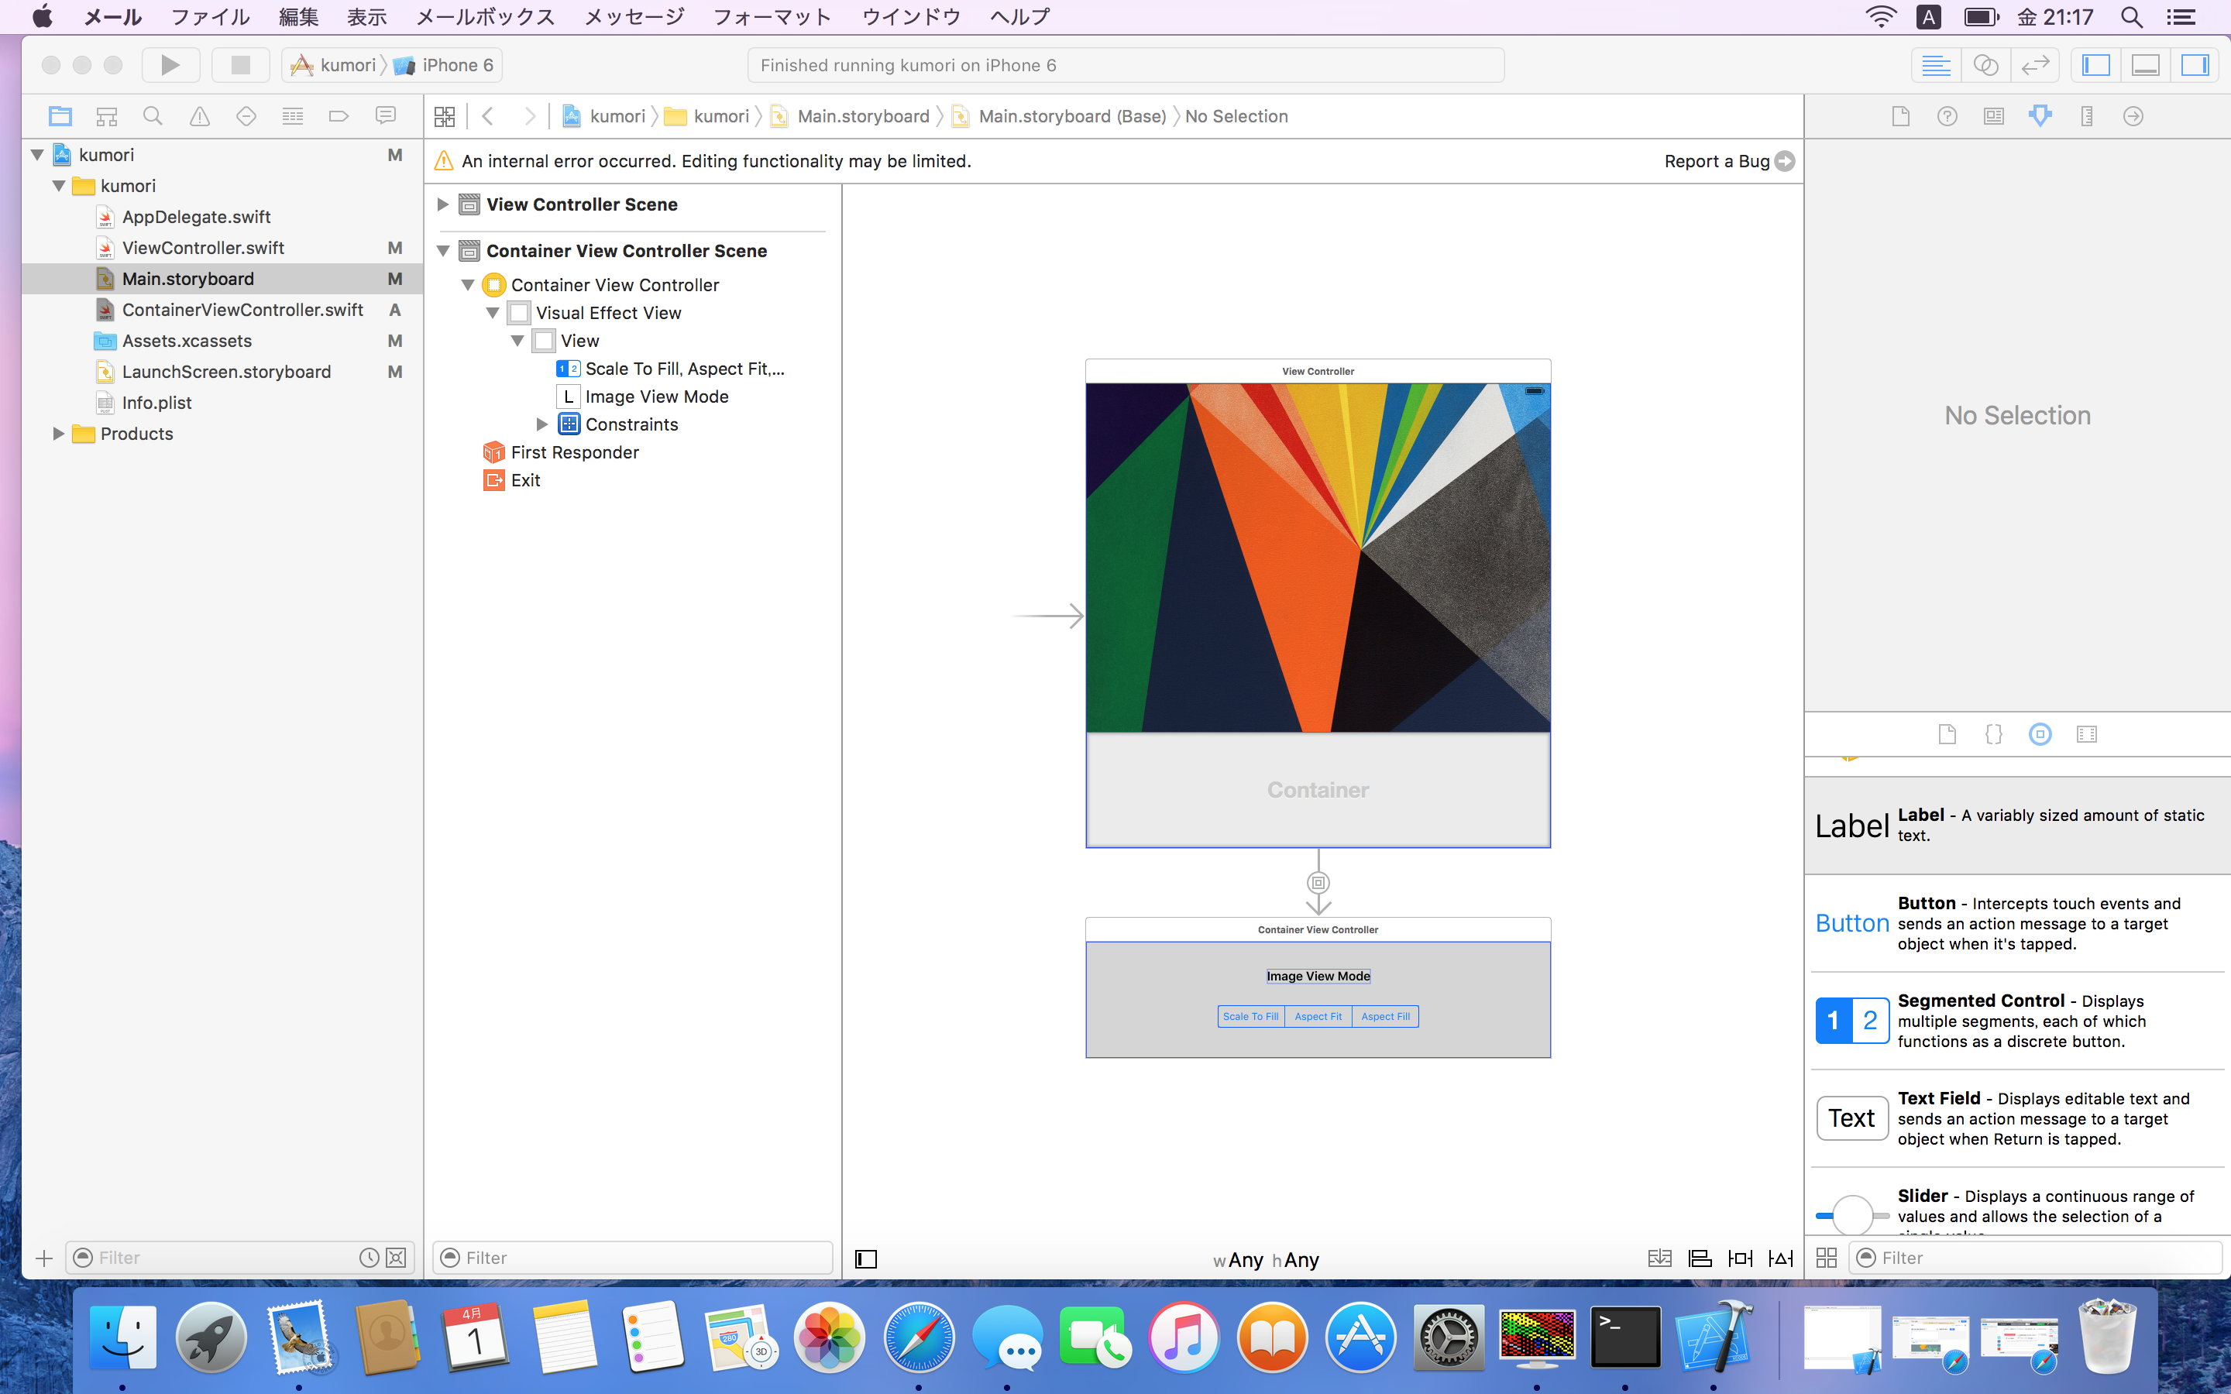Collapse Container View Controller Scene

pos(443,251)
